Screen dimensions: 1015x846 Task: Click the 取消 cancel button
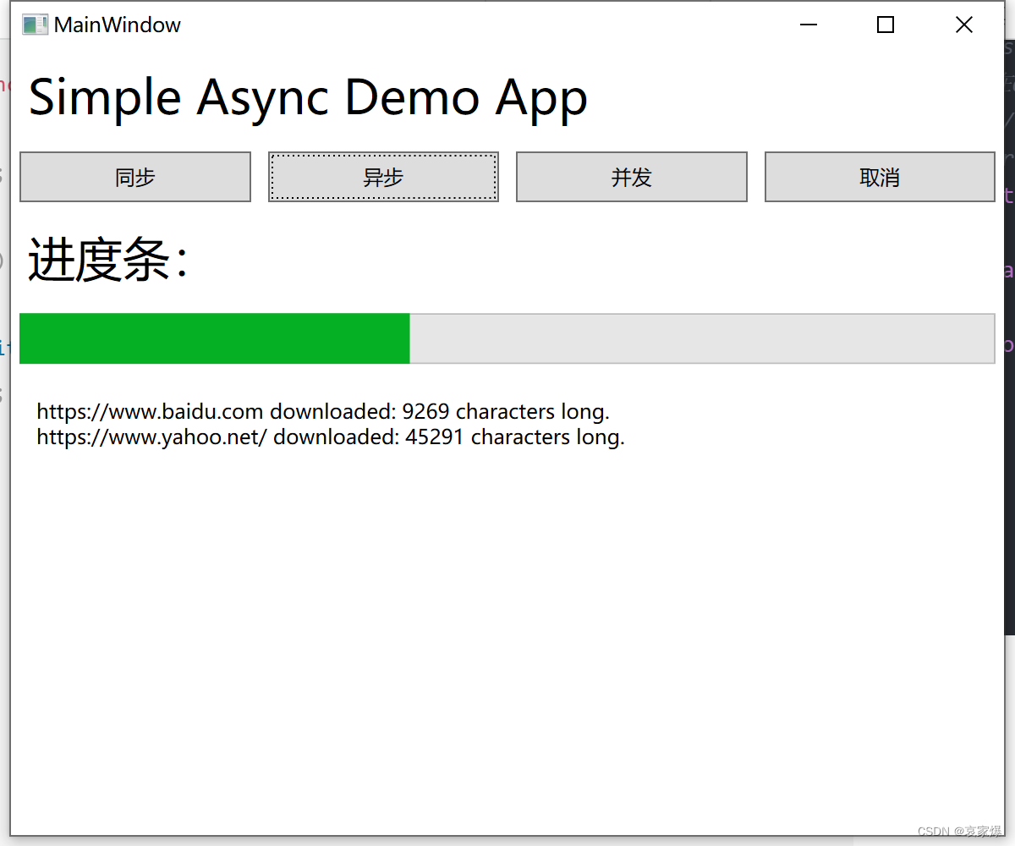[x=879, y=177]
